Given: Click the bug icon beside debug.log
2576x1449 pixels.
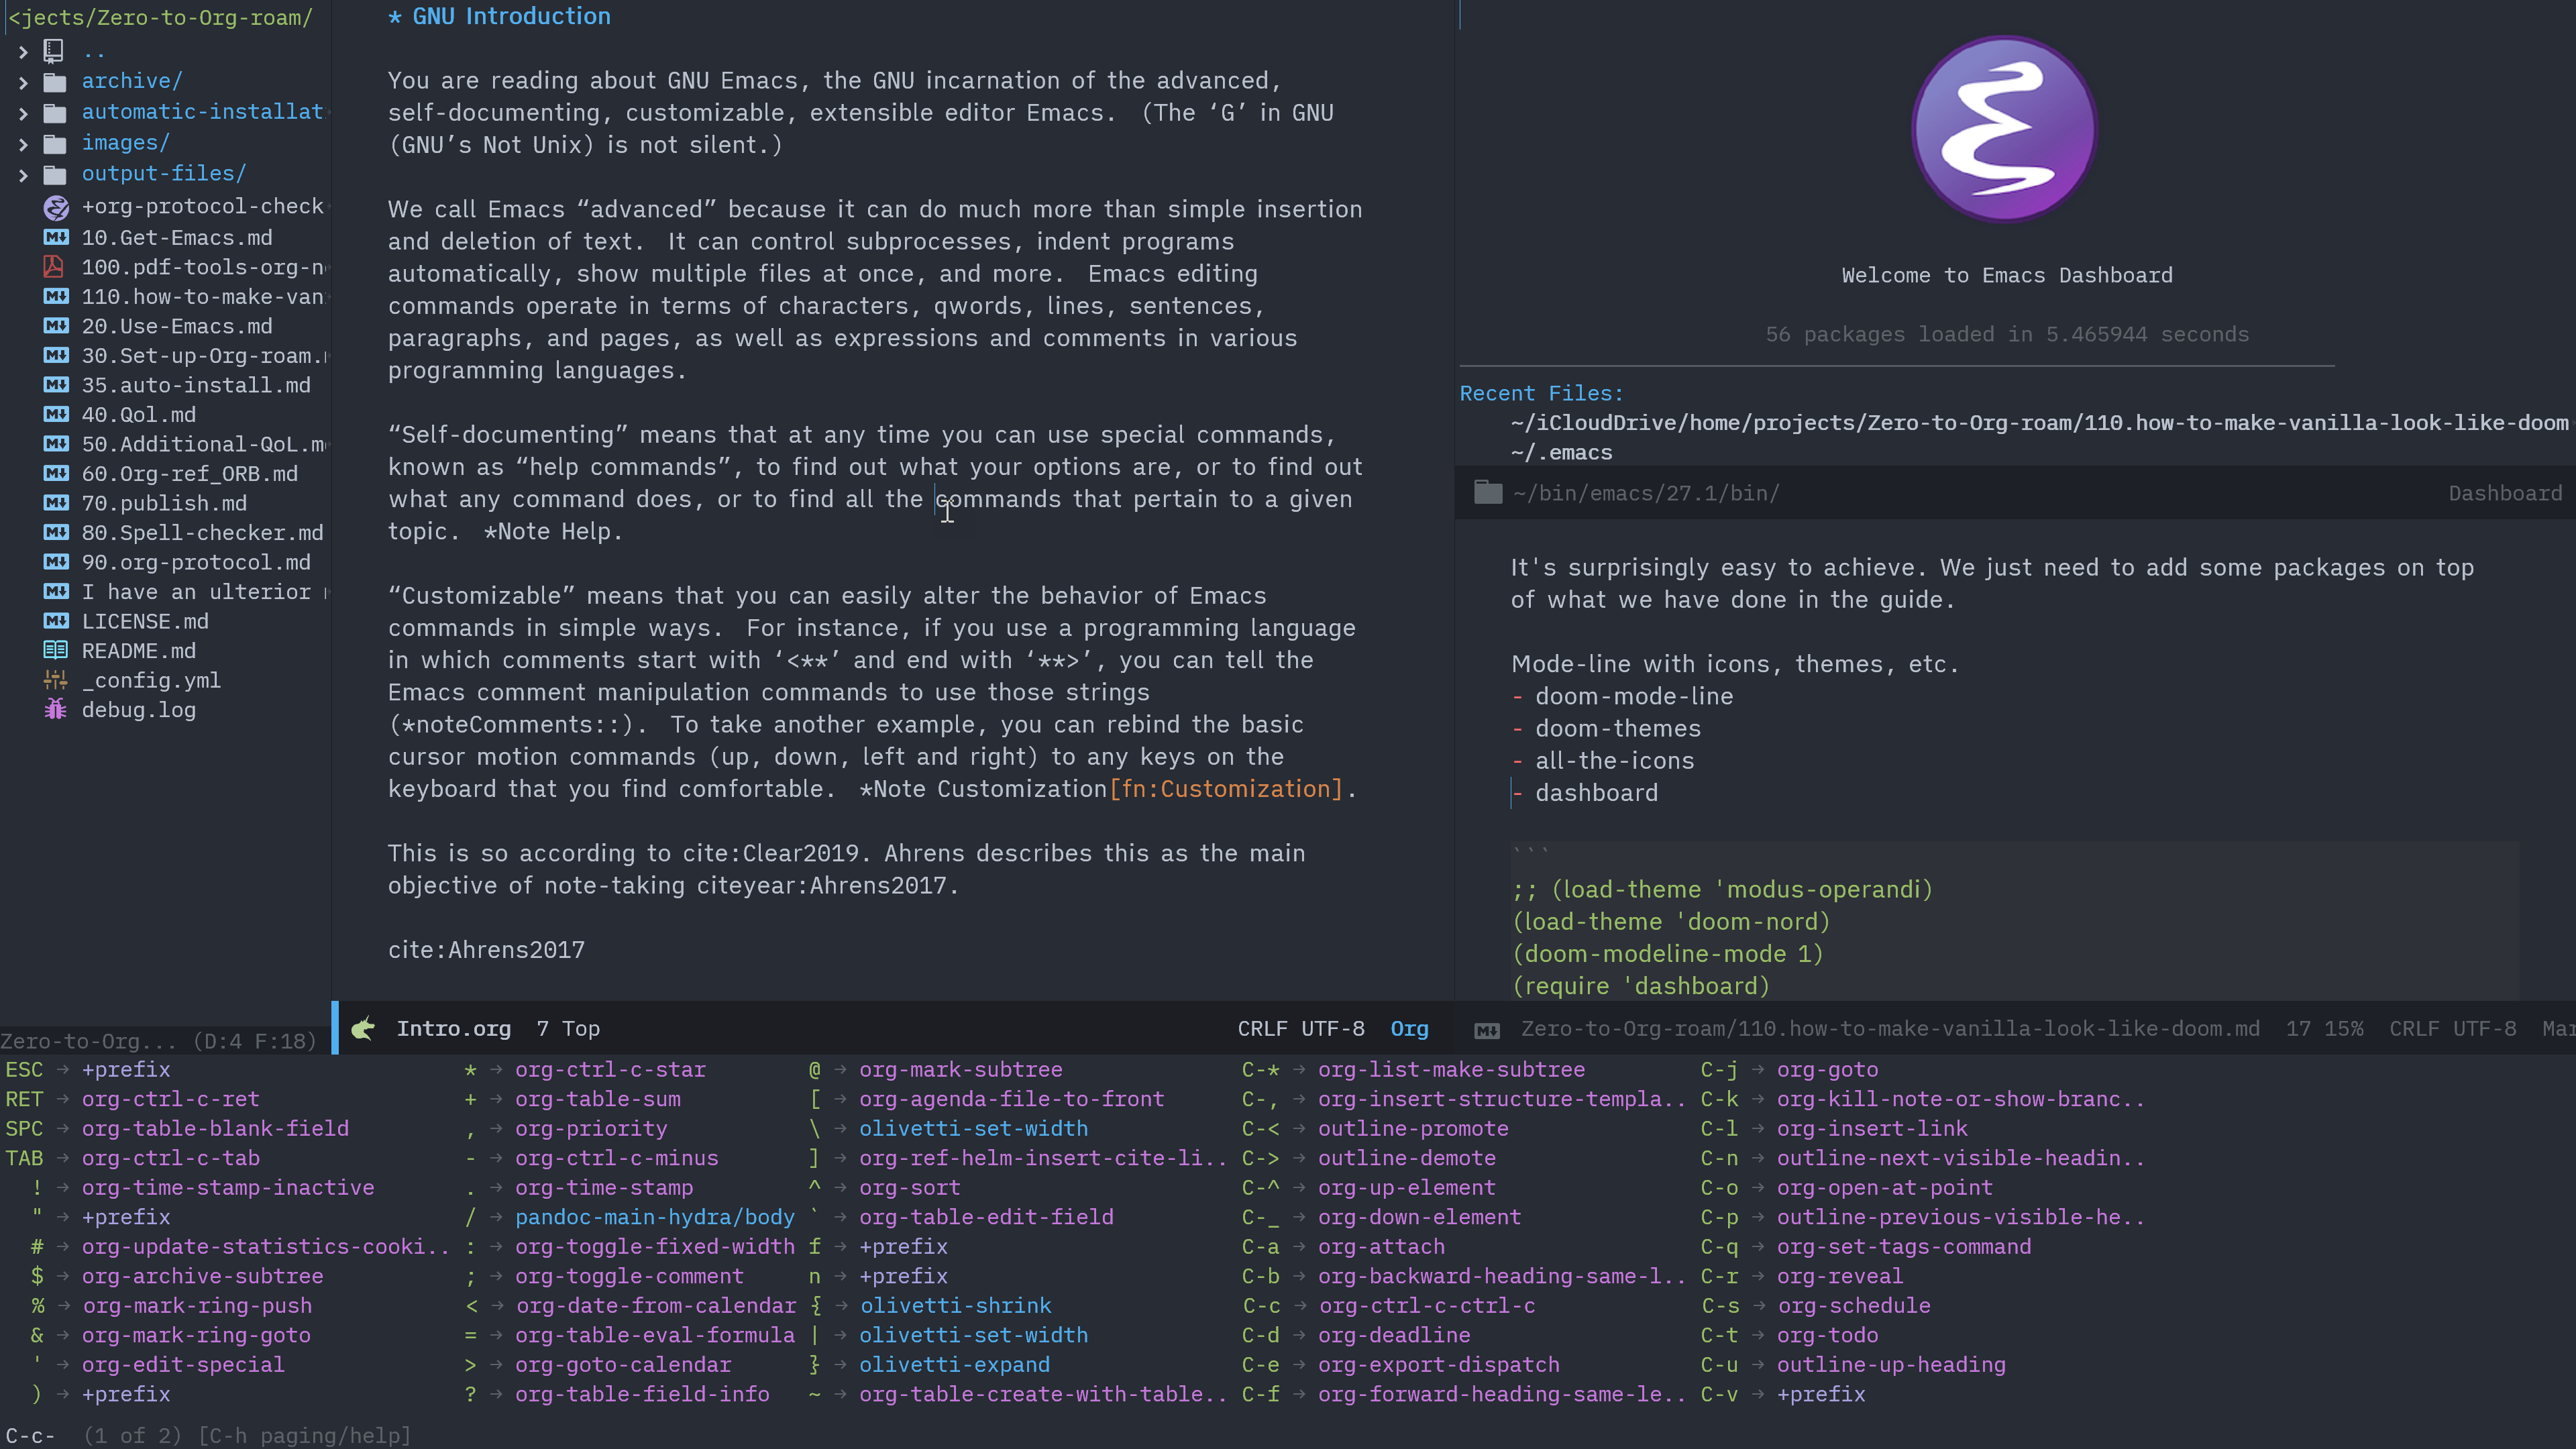Looking at the screenshot, I should [x=55, y=710].
